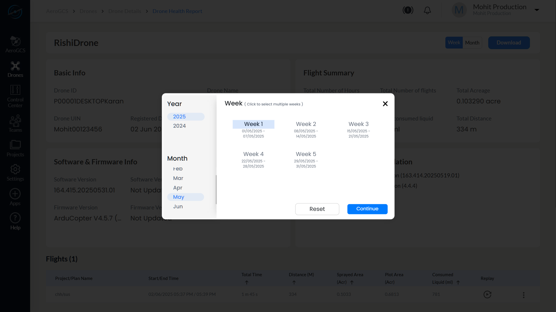The image size is (556, 312).
Task: Choose year 2024 in the list
Action: 180,126
